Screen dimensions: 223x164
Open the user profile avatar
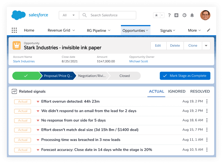pyautogui.click(x=205, y=15)
